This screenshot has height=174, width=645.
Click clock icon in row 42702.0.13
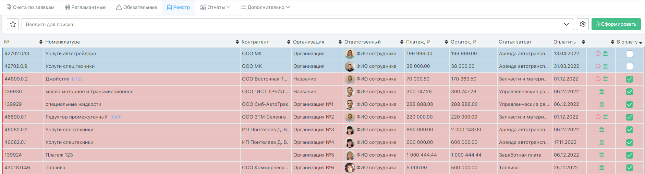click(598, 53)
